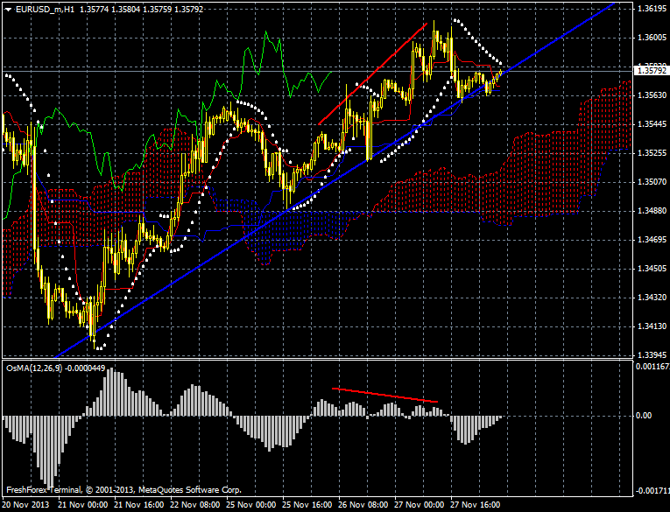Click the OsMA 0.00 level label
Image resolution: width=670 pixels, height=512 pixels.
(644, 416)
